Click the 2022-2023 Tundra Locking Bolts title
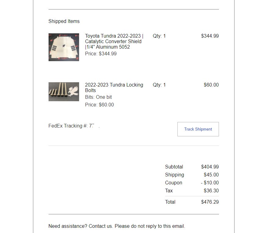 [x=114, y=87]
